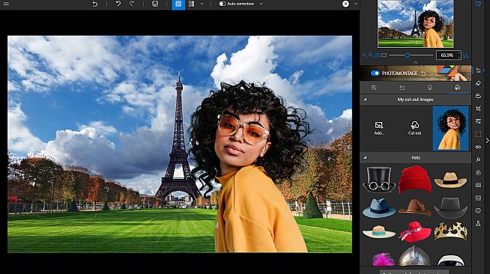This screenshot has height=274, width=490.
Task: Open the texture grid tool icon
Action: (x=478, y=185)
